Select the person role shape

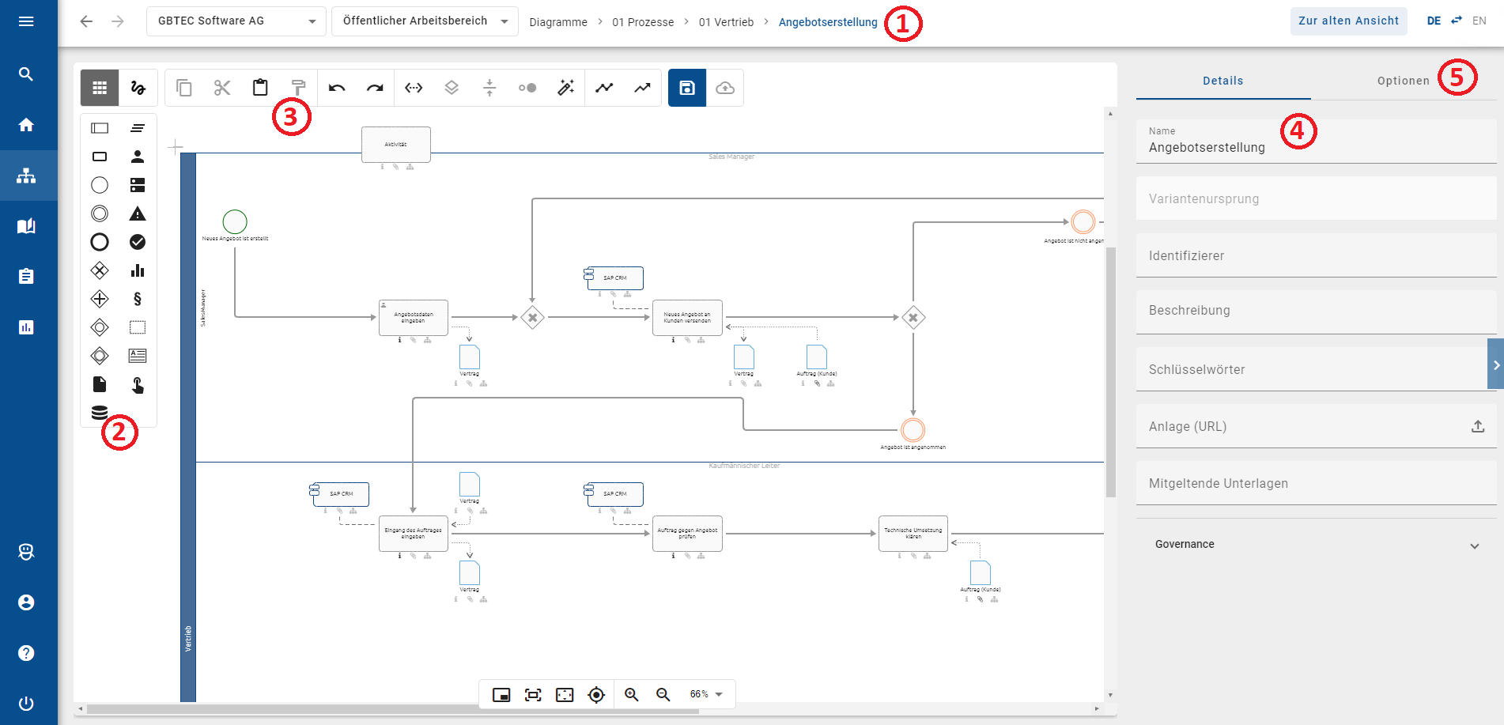[x=138, y=157]
